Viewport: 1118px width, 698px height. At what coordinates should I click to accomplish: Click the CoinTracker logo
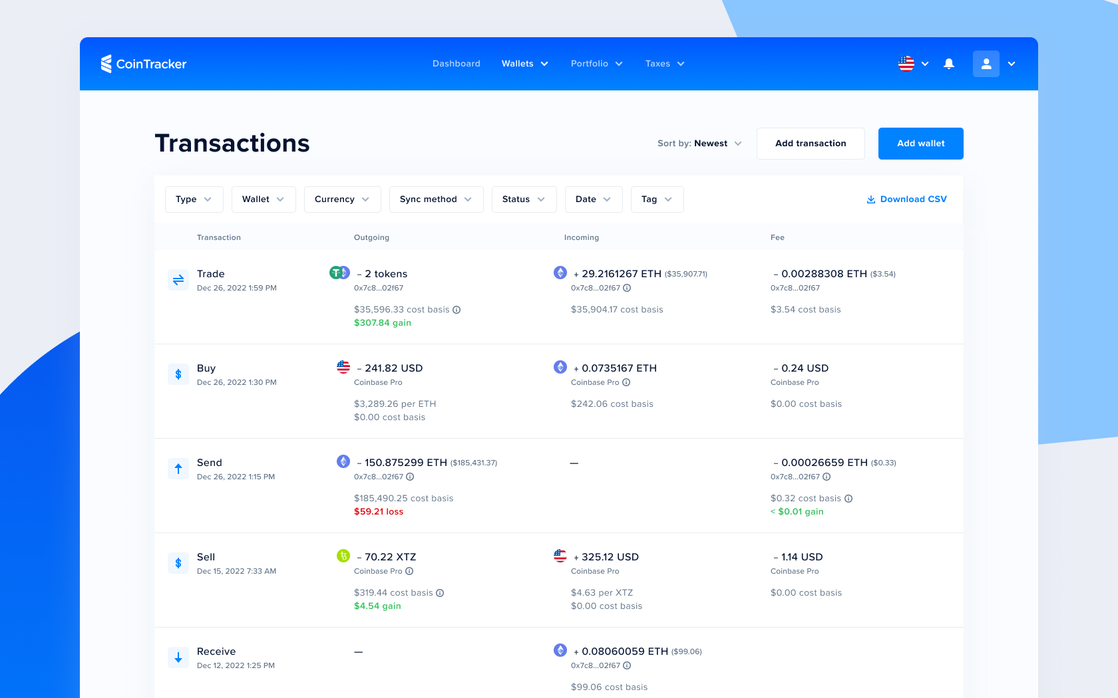[x=144, y=64]
